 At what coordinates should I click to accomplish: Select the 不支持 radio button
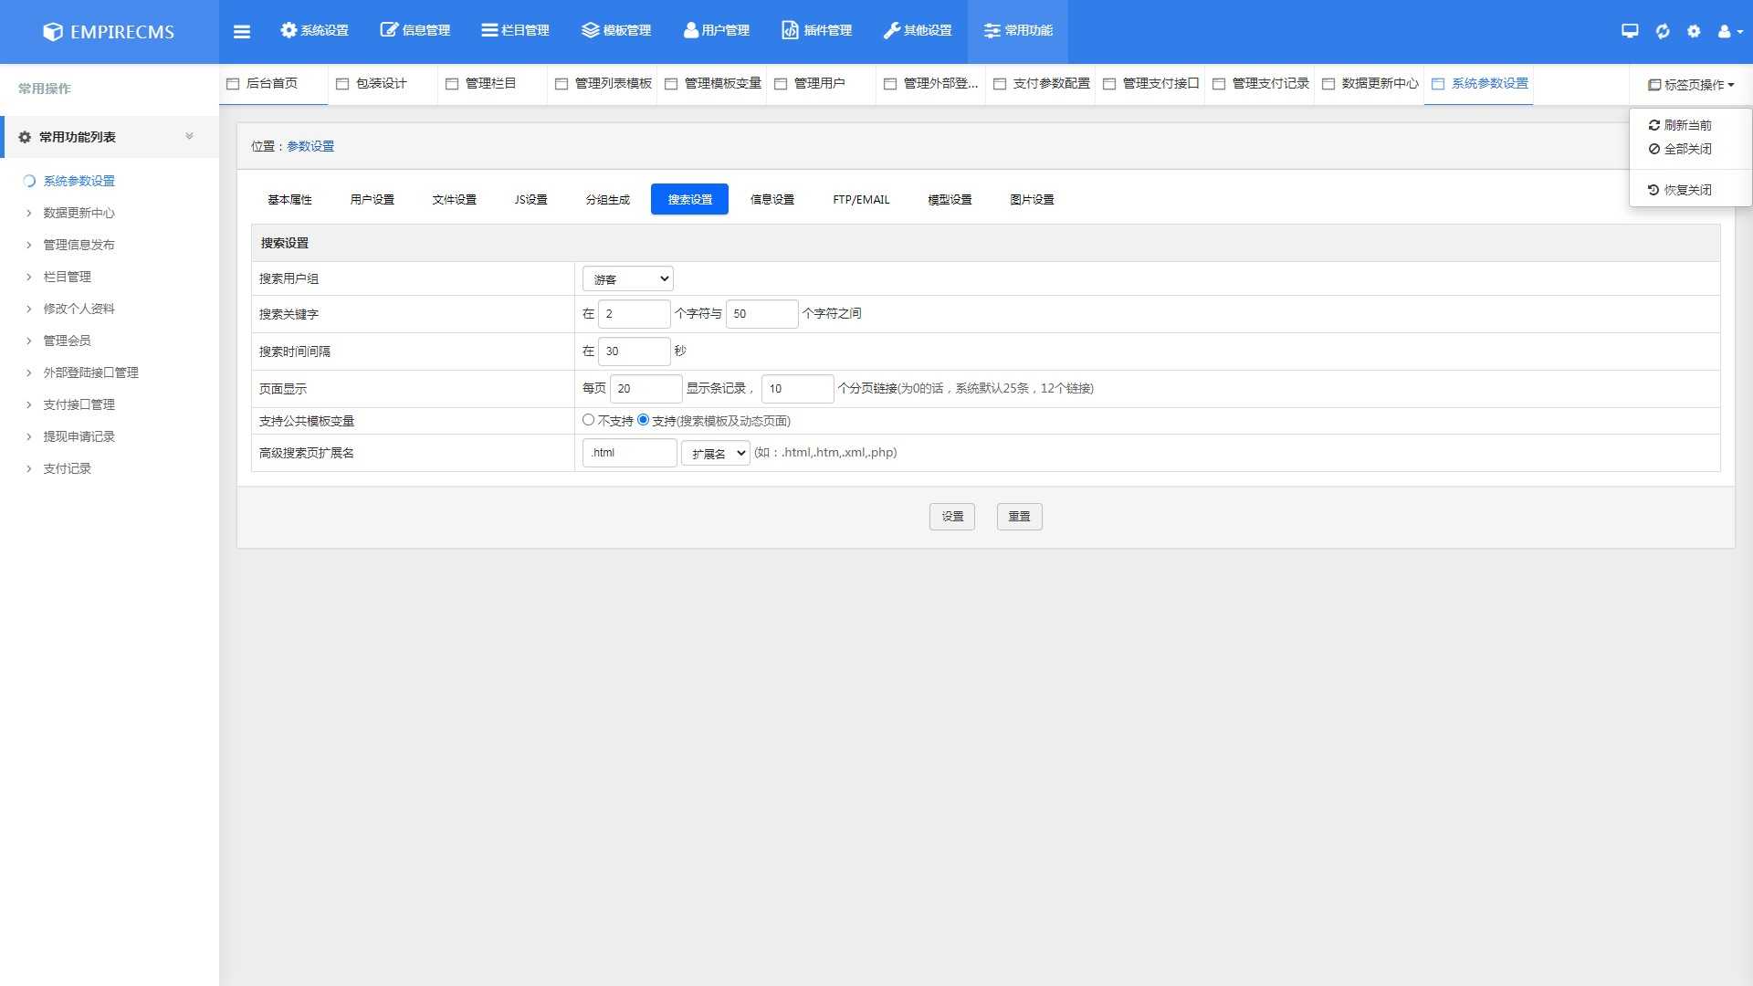[589, 420]
